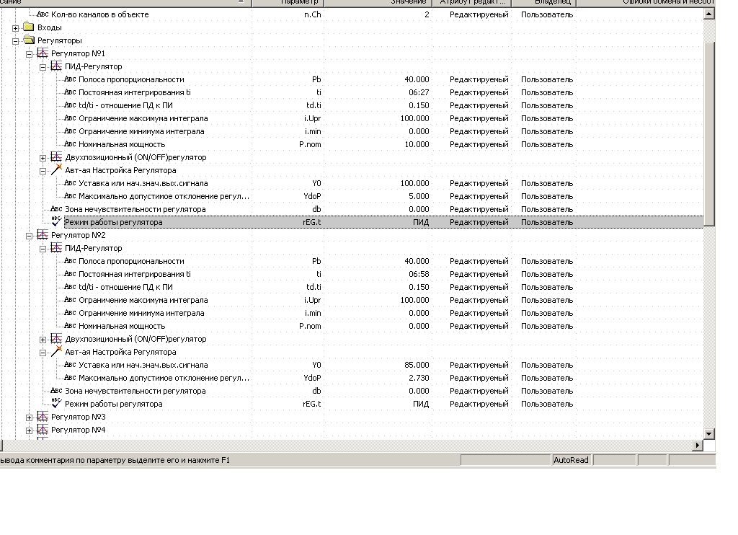Click the Авт-ая Настройка wand icon under Регулятор №1

(56, 170)
